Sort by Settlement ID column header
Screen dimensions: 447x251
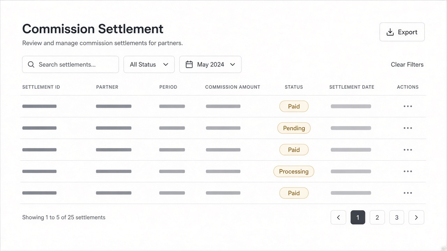point(41,87)
